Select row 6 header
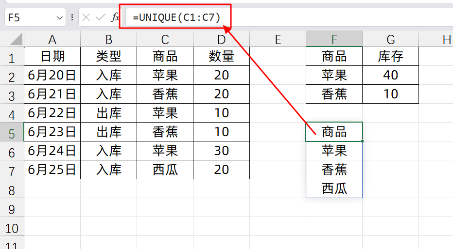The height and width of the screenshot is (249, 453). tap(12, 151)
